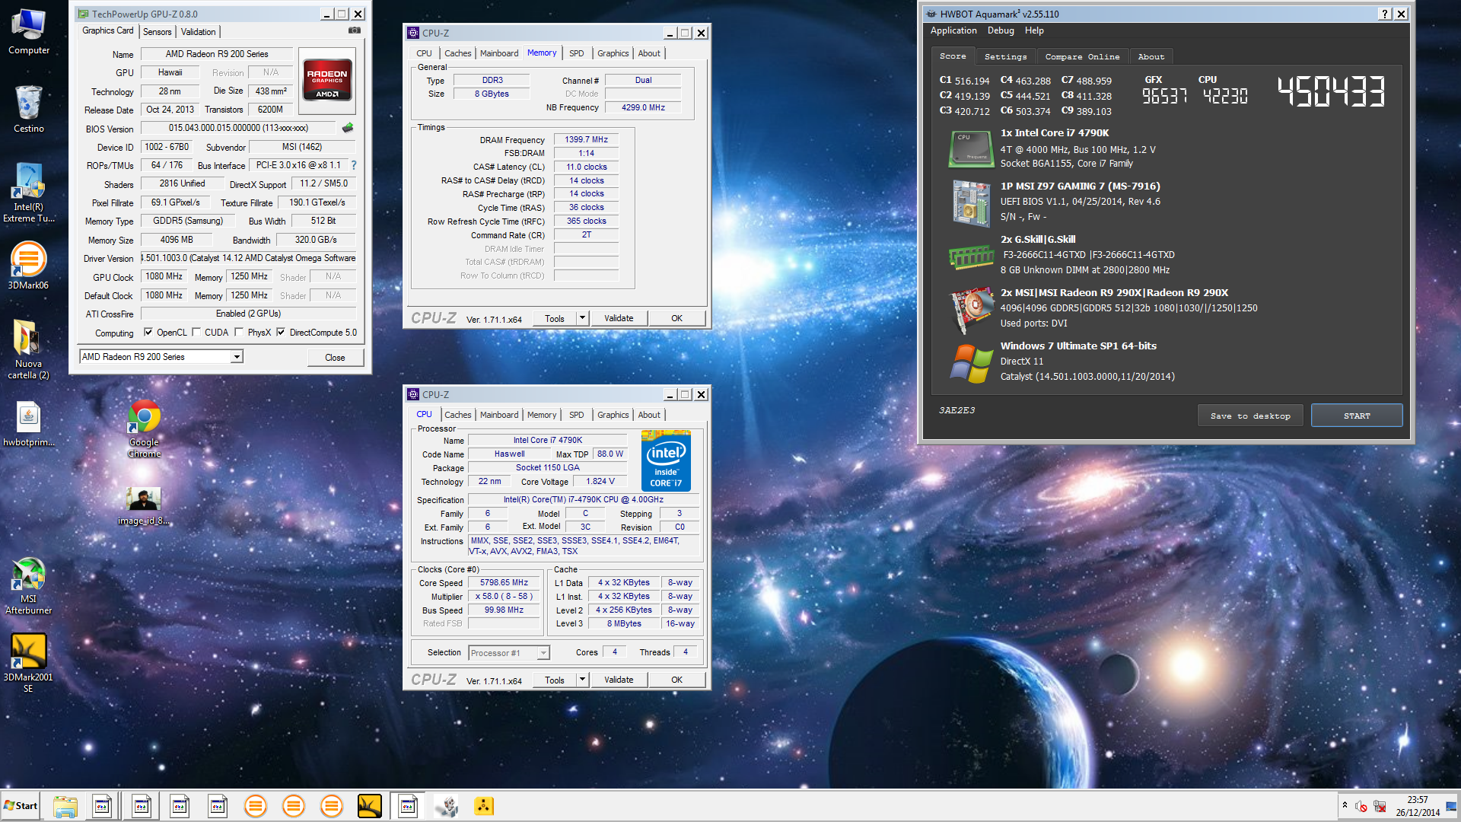Click Tools button in CPU-Z Memory window
This screenshot has width=1461, height=822.
click(x=555, y=318)
